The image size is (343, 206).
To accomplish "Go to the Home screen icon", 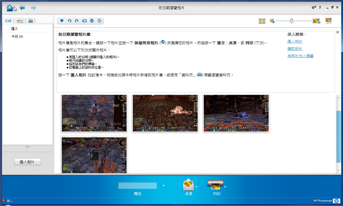I will [10, 8].
